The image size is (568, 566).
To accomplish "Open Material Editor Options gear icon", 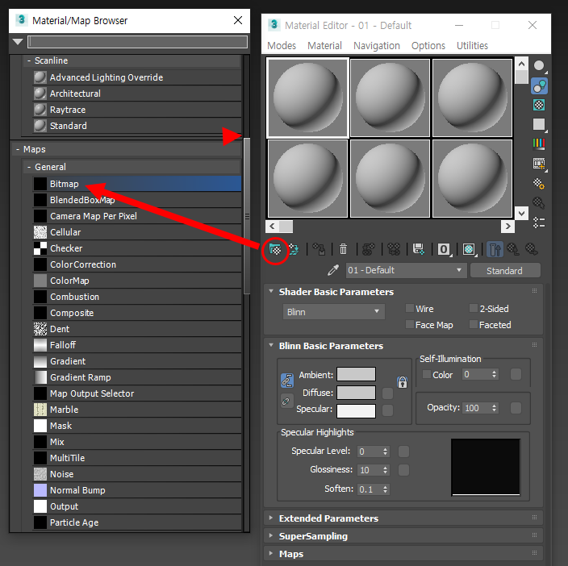I will pos(539,184).
